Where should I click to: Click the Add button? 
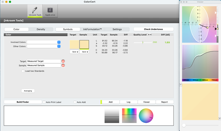110,102
